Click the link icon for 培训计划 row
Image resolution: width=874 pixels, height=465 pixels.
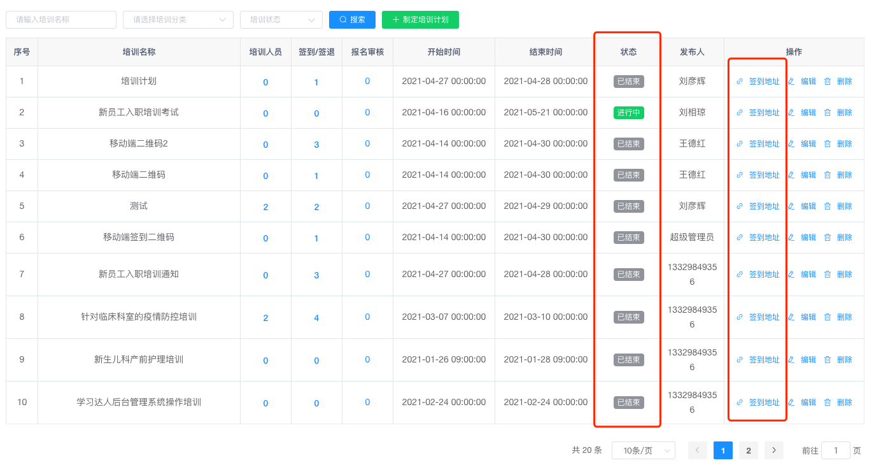tap(739, 82)
